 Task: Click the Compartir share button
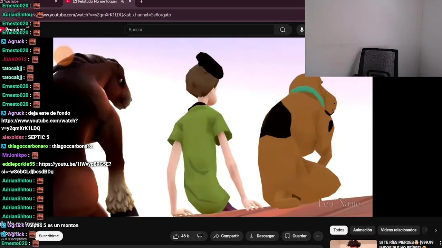[226, 236]
